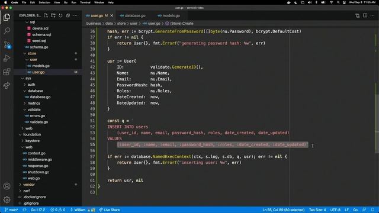Change Go language mode in status bar
Viewport: 379px width, 213px height.
[x=355, y=210]
